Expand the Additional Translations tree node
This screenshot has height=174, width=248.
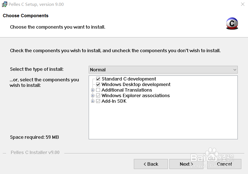click(93, 90)
